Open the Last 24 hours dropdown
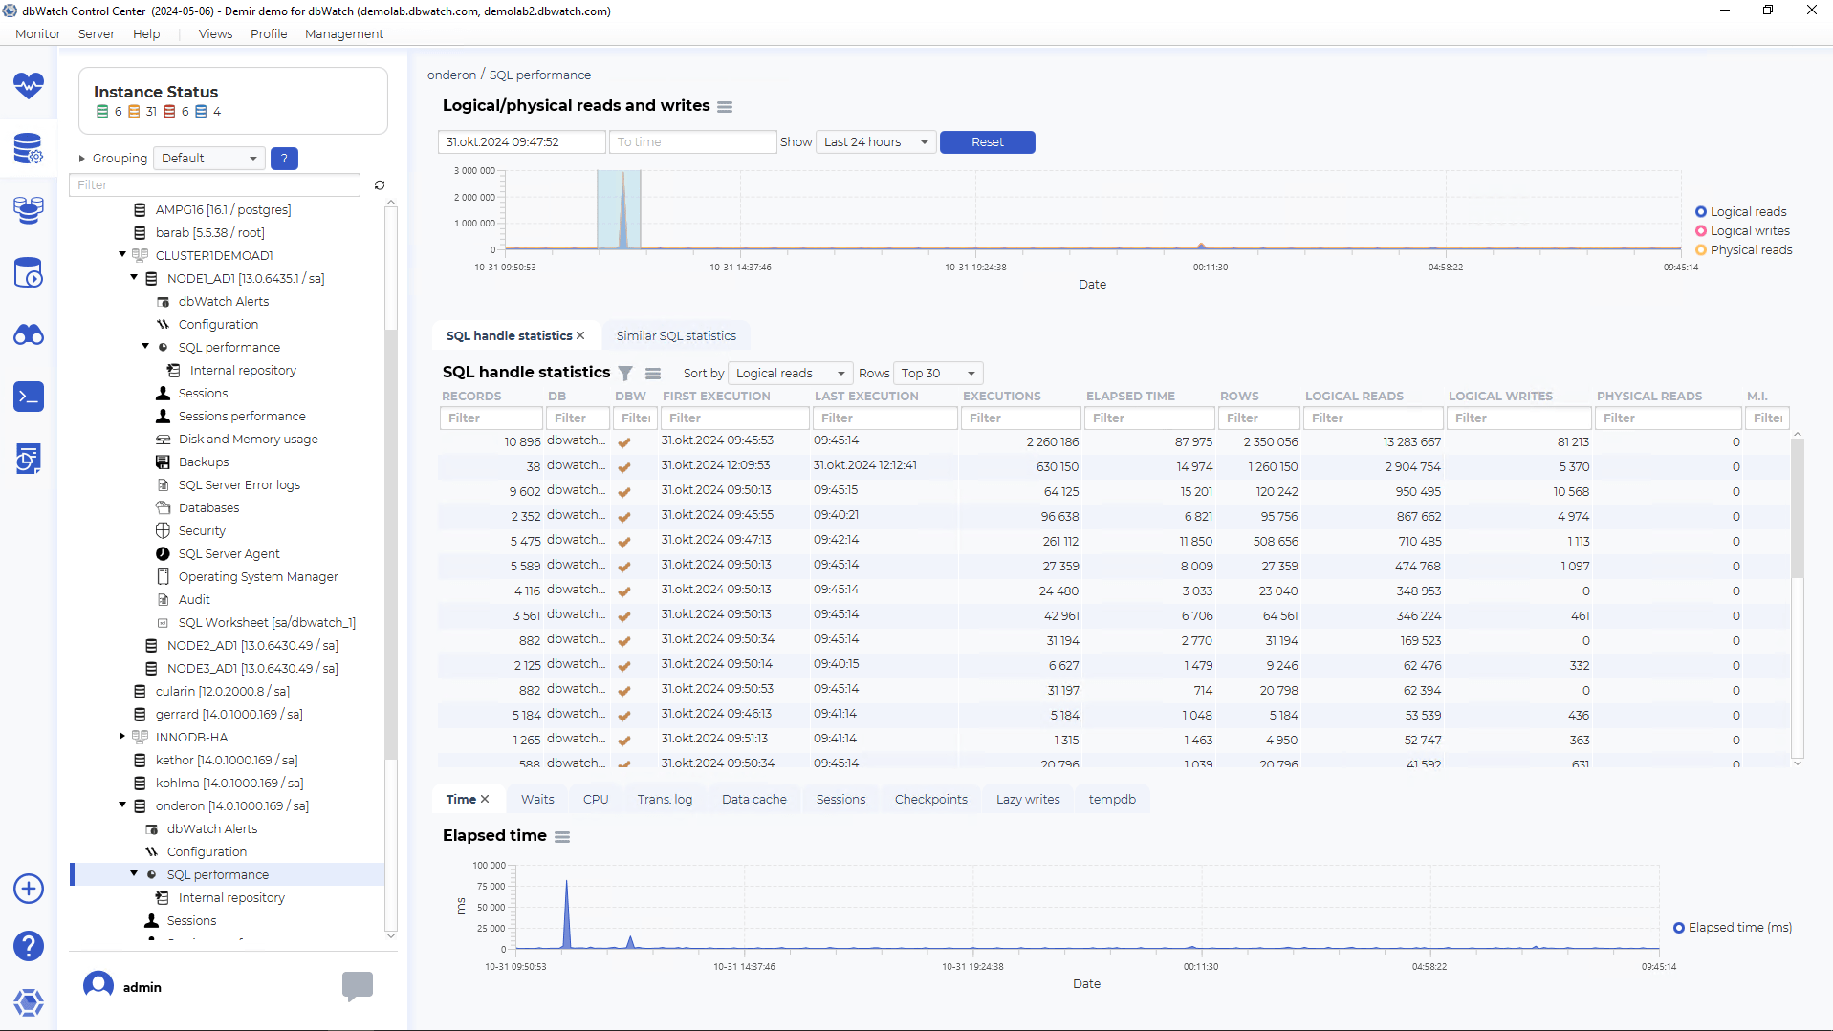 (876, 142)
